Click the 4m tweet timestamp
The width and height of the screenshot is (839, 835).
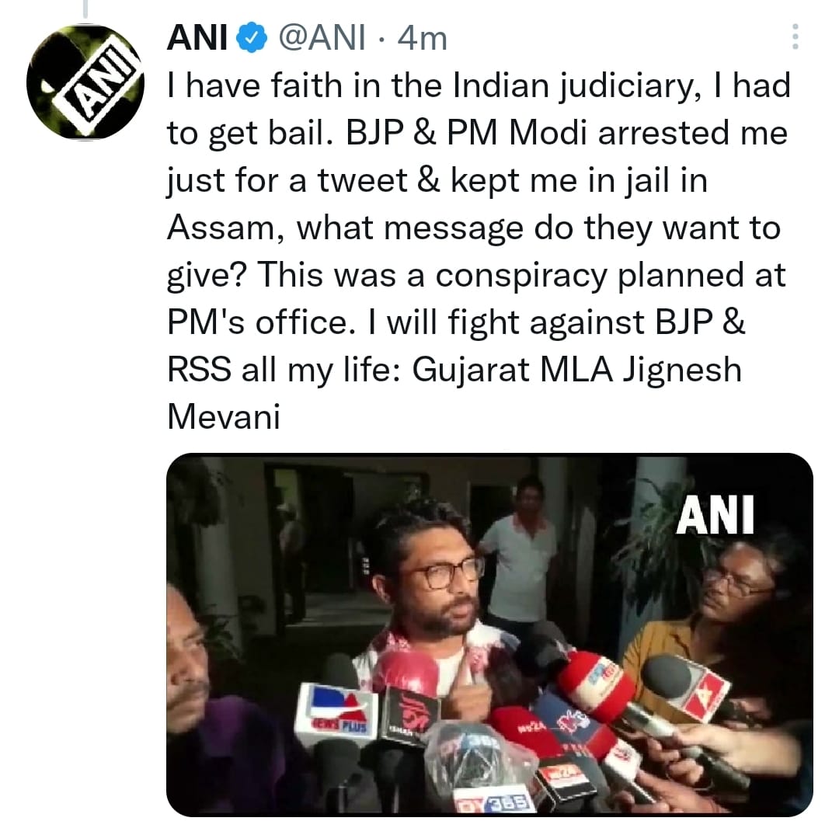point(423,38)
